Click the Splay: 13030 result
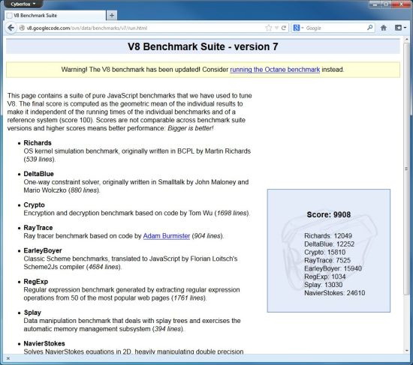 [324, 285]
